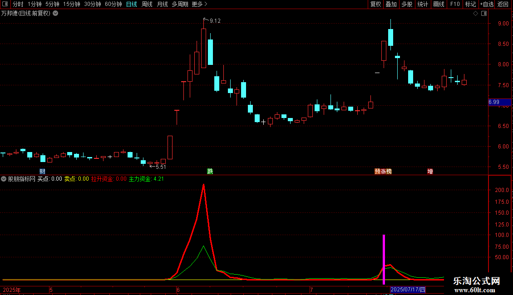Viewport: 513px width, 295px height.
Task: Click the 跌 info marker below chart
Action: [x=210, y=172]
